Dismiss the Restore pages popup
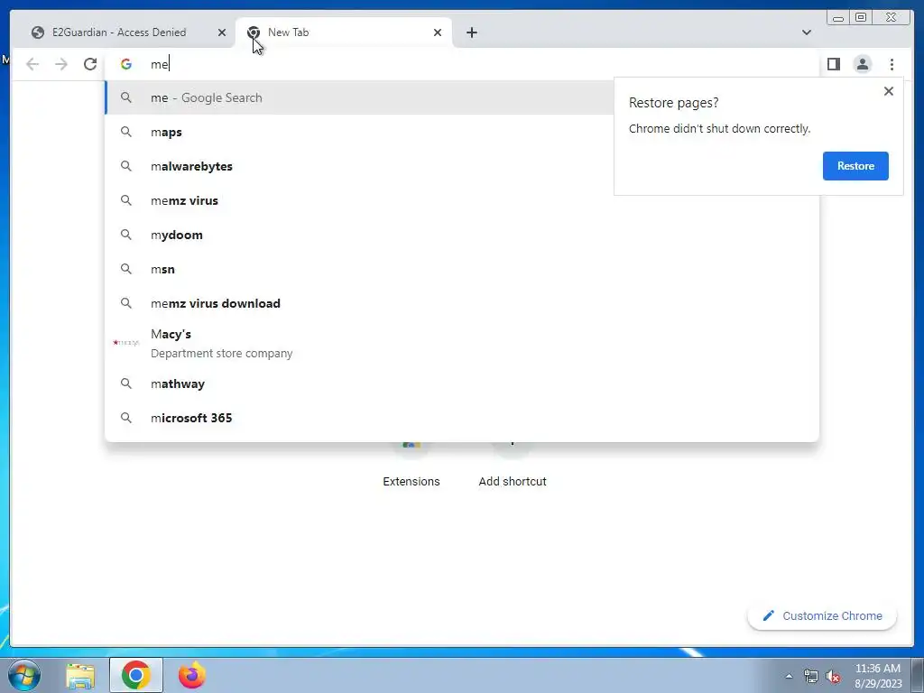 tap(889, 91)
